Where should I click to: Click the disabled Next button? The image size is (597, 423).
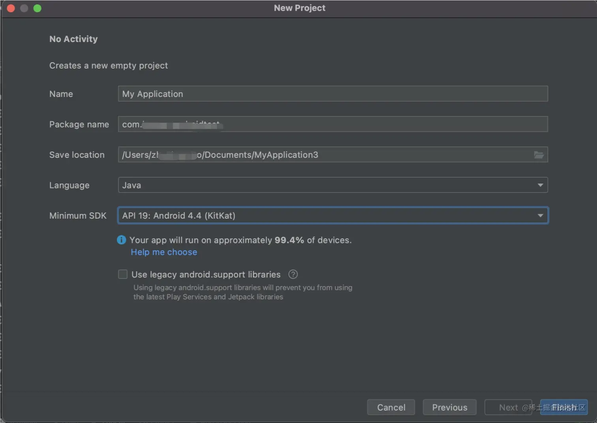[x=508, y=407]
